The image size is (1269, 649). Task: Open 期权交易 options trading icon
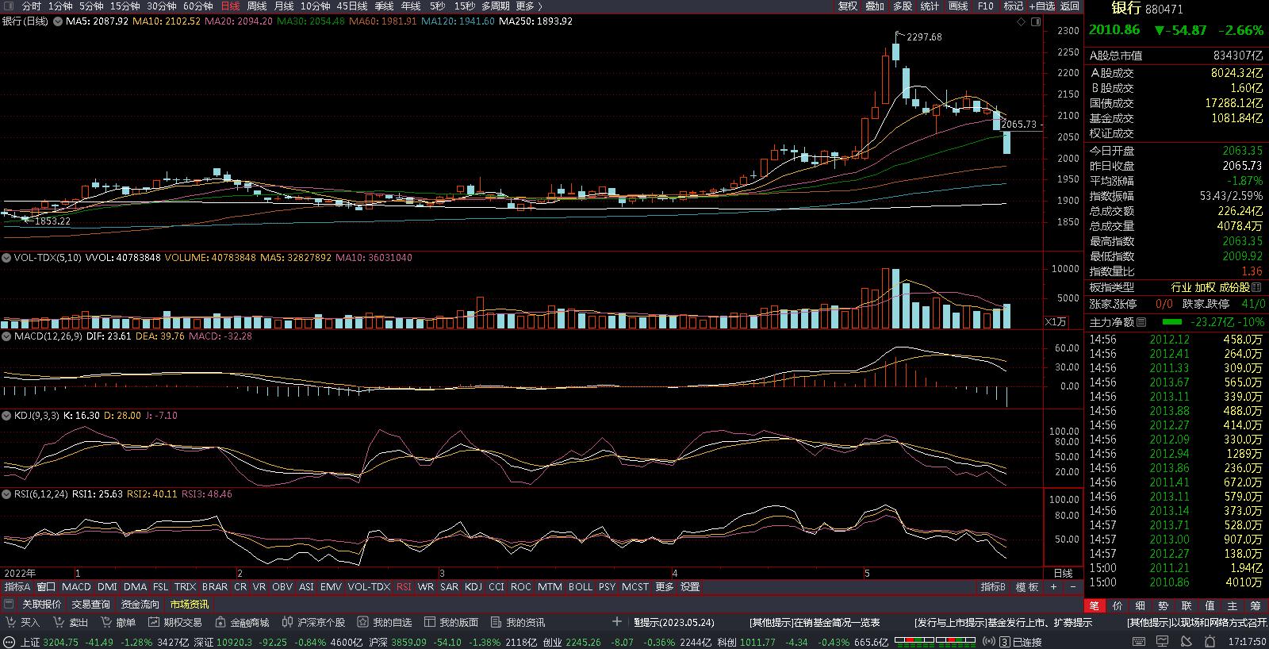154,623
